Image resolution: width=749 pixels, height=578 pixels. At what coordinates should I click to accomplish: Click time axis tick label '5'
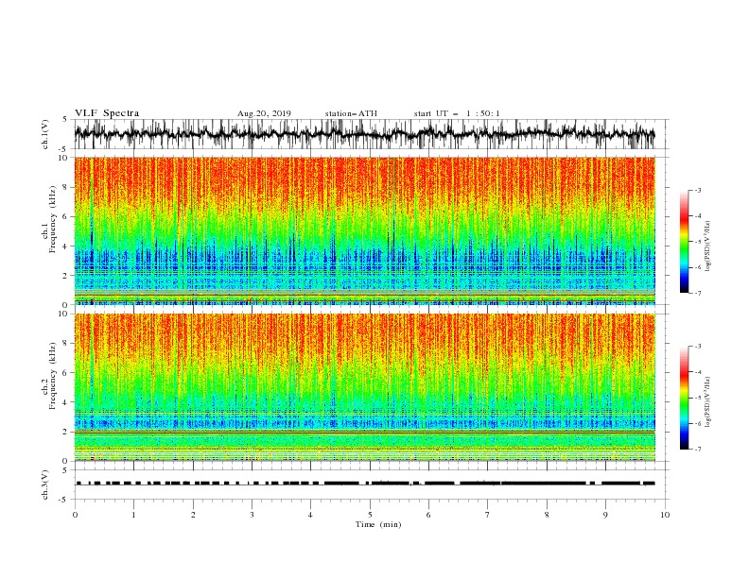370,515
